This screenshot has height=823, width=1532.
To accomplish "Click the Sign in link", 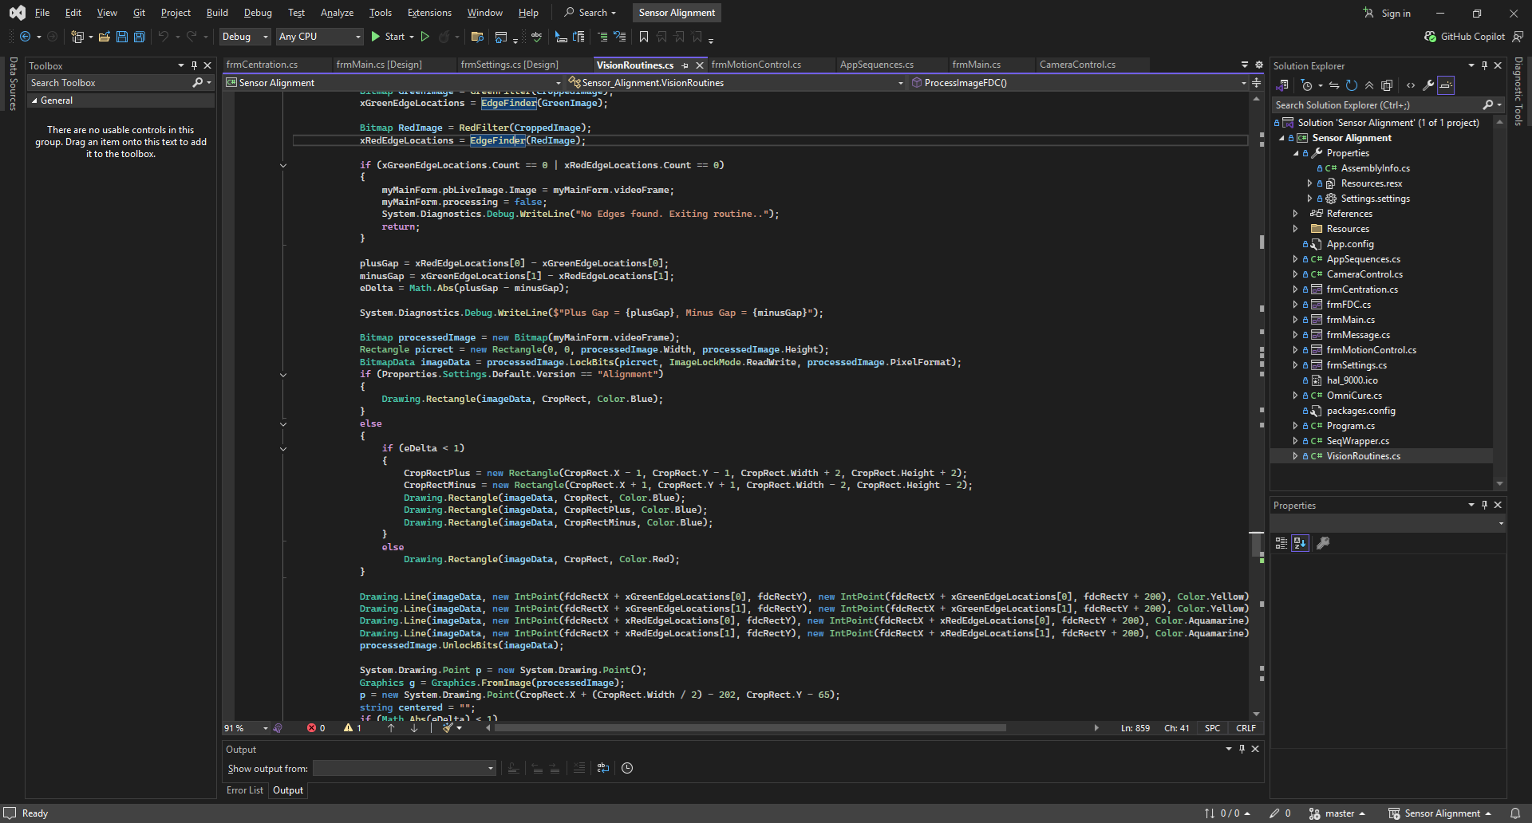I will point(1387,13).
